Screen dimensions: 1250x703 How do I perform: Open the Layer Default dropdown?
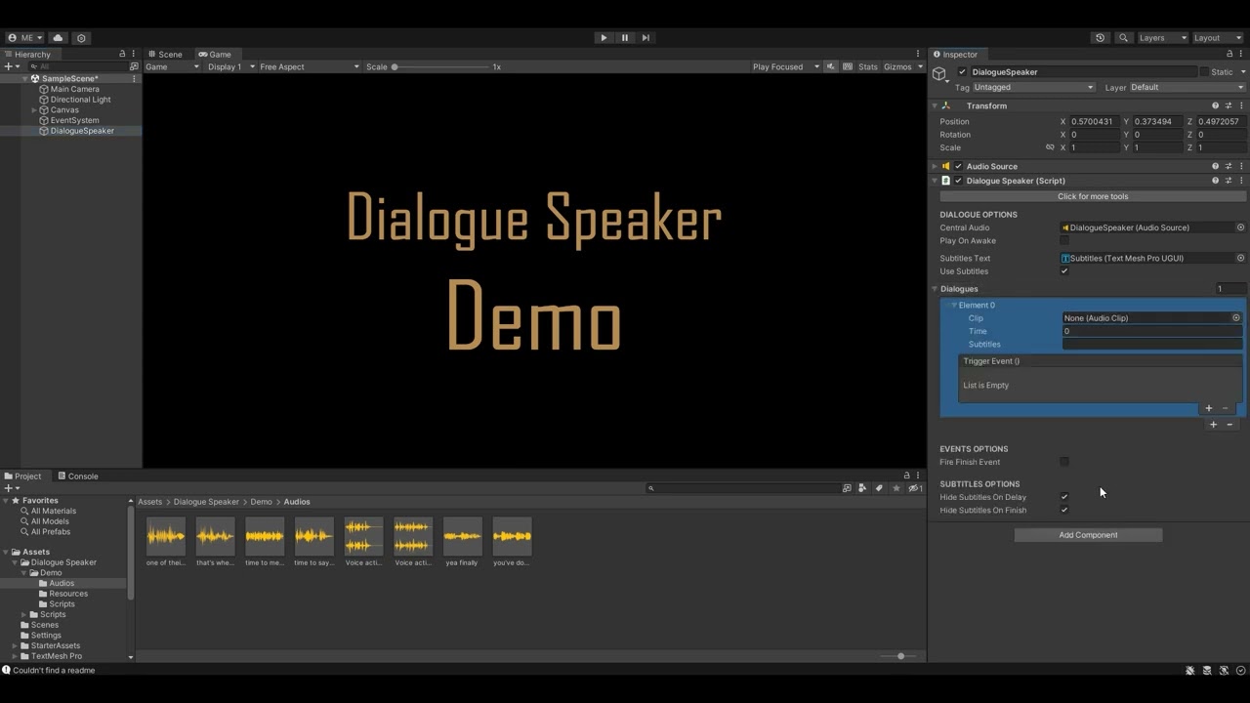1187,88
